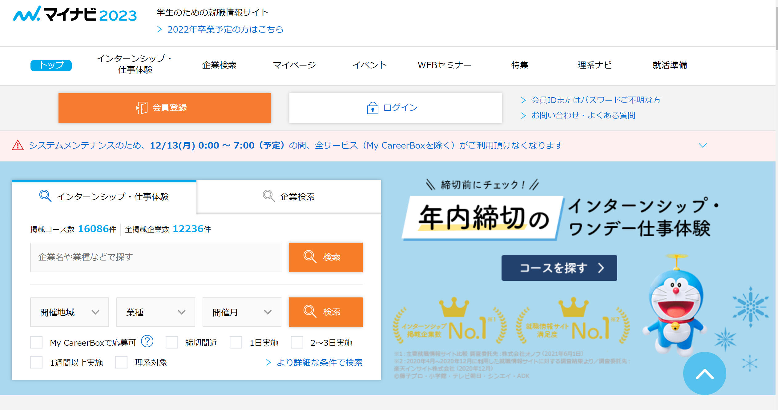
Task: Open the 開催地域 dropdown
Action: 69,312
